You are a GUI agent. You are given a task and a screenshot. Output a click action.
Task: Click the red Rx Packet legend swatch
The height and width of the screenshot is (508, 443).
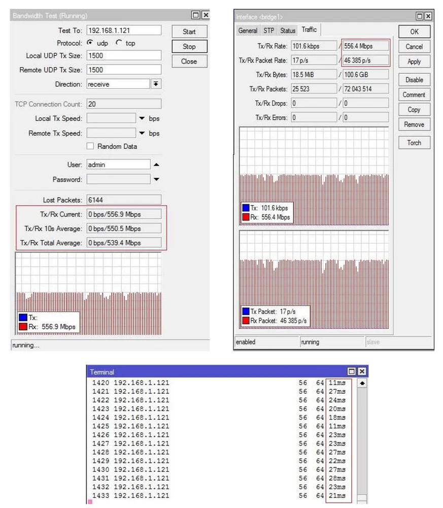click(246, 321)
